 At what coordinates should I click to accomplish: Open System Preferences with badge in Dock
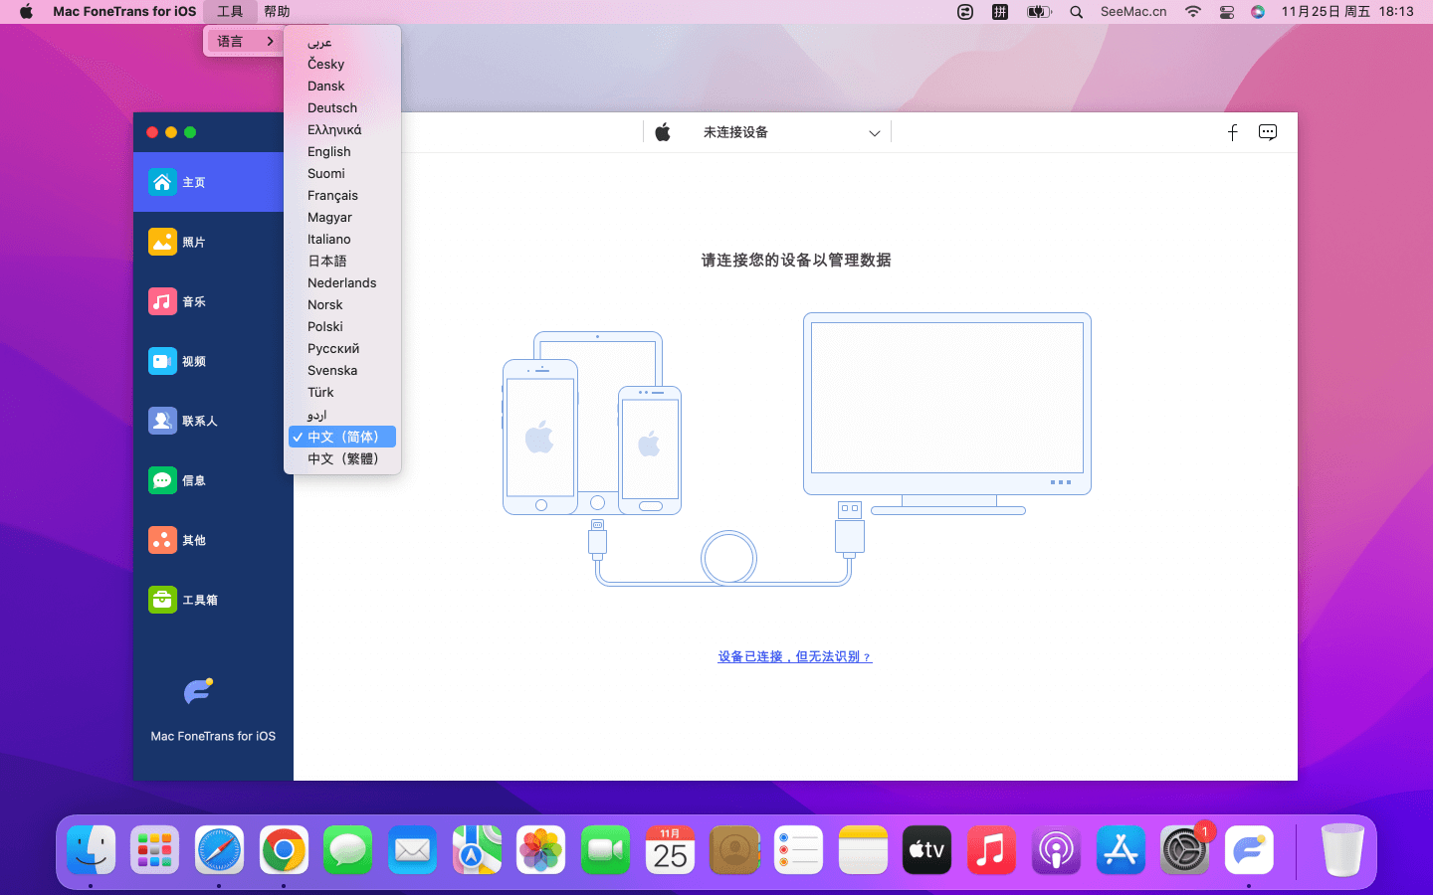pos(1184,850)
